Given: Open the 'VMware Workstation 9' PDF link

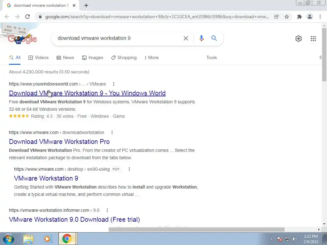Looking at the screenshot, I should pyautogui.click(x=46, y=178).
